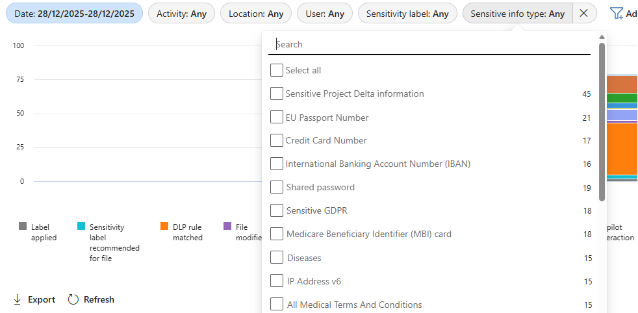Click the orange DLP rule matched swatch
The width and height of the screenshot is (638, 313).
(x=164, y=227)
